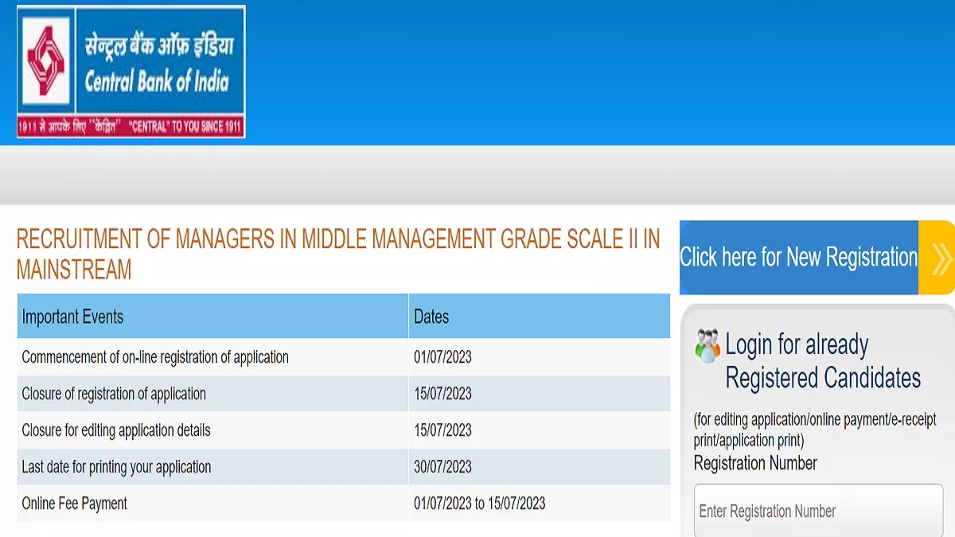This screenshot has width=955, height=537.
Task: Select the Online Fee Payment row label
Action: click(x=75, y=504)
